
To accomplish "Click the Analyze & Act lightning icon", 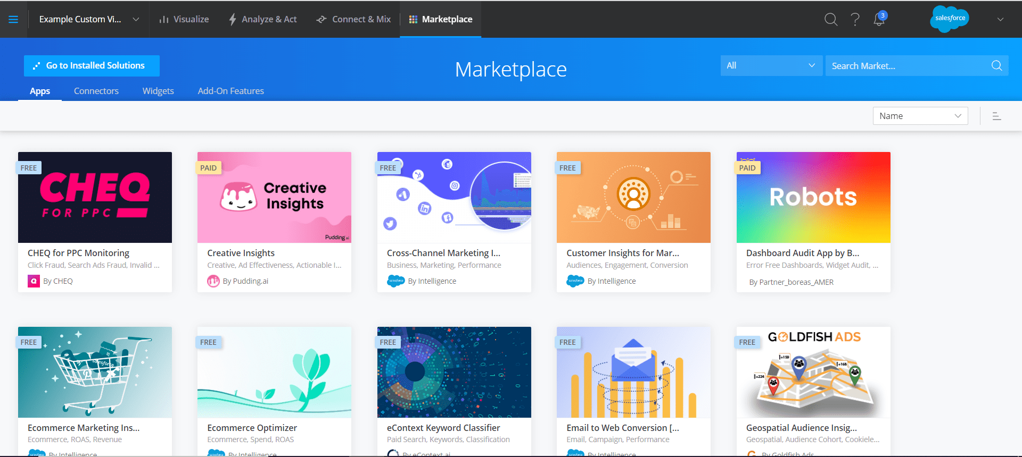I will [x=233, y=20].
